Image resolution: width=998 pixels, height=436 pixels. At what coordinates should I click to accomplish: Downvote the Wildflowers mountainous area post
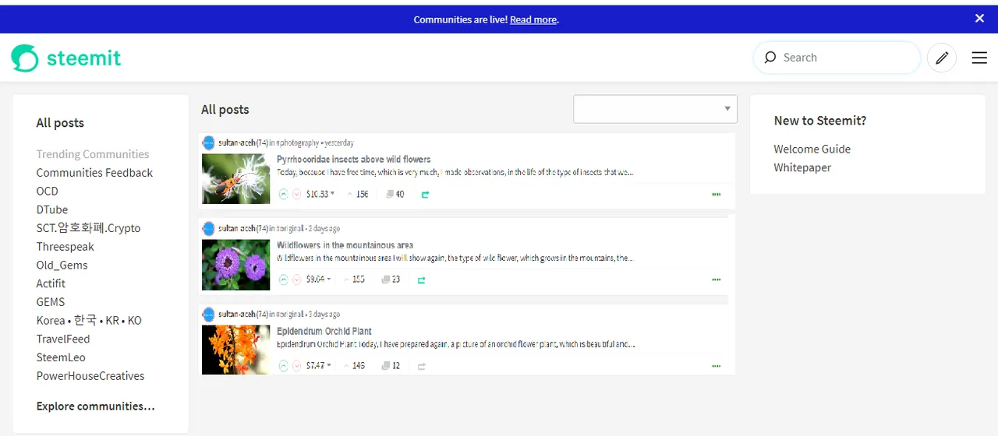point(297,280)
